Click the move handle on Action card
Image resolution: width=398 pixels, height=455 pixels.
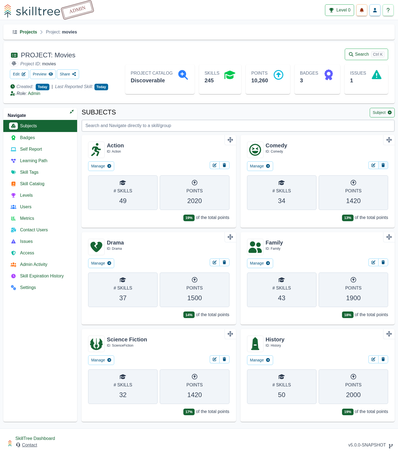(230, 140)
